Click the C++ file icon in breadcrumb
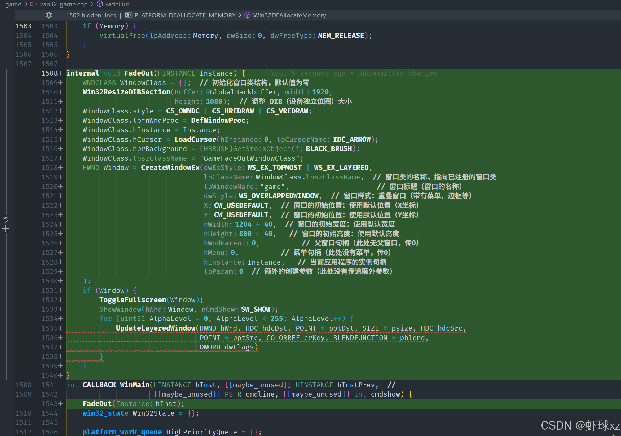Viewport: 621px width, 436px height. click(34, 4)
